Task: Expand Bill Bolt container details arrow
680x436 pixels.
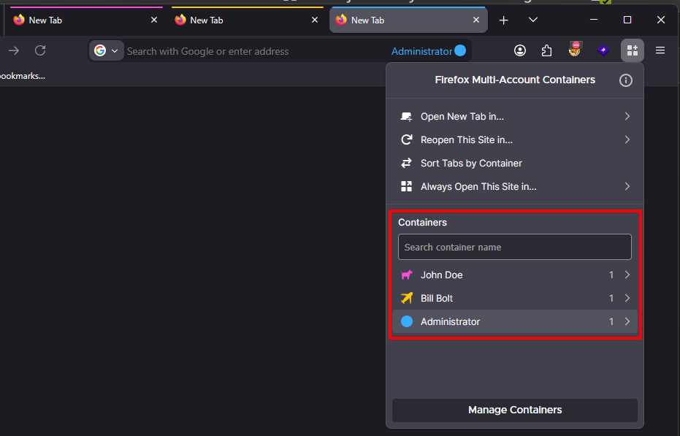Action: (x=627, y=298)
